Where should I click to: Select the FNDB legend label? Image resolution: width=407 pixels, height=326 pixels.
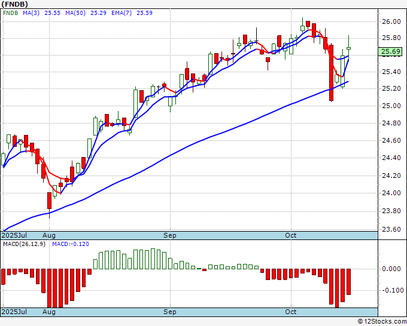10,13
